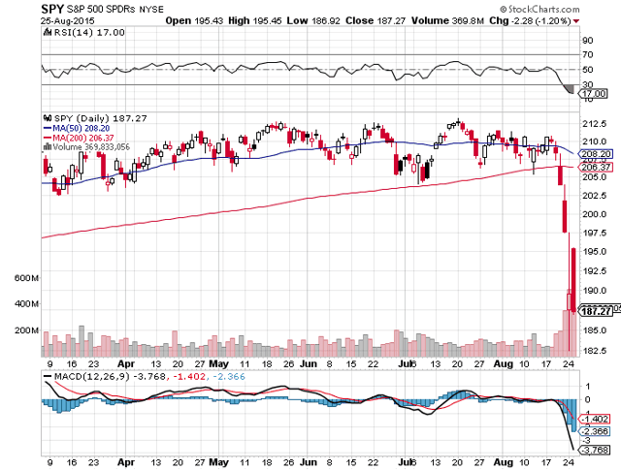This screenshot has height=470, width=621.
Task: Click the 210.0 price axis label
Action: (594, 141)
